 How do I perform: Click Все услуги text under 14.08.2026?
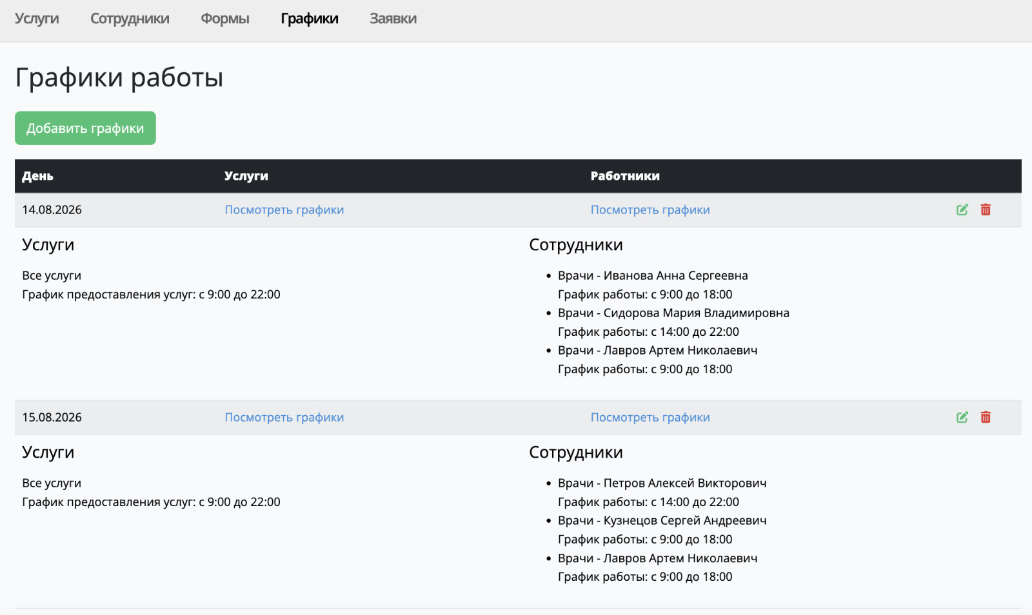click(x=52, y=275)
